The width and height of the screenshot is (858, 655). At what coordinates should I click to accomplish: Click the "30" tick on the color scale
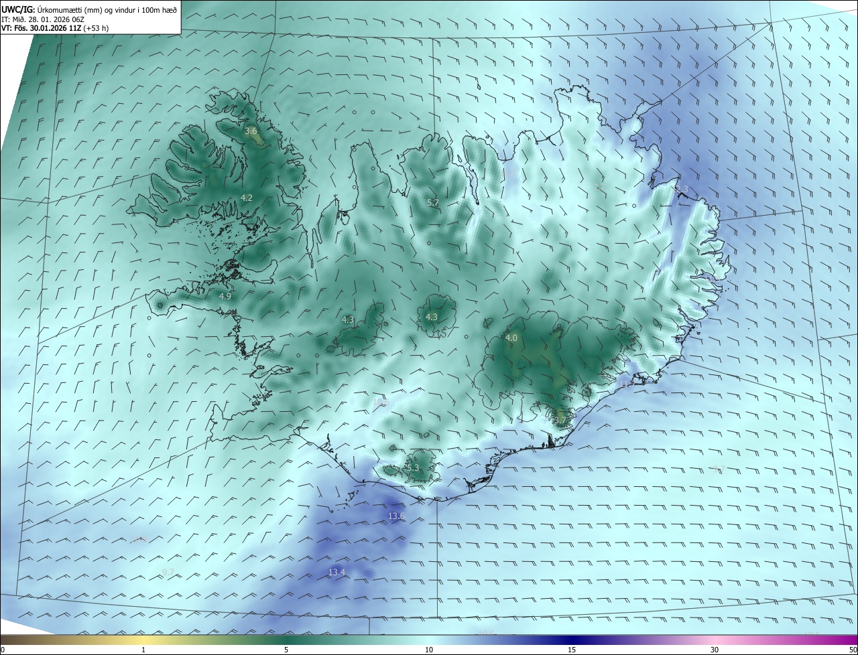tap(715, 650)
